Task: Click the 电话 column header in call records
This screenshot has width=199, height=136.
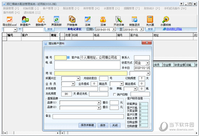Action: pos(105,35)
